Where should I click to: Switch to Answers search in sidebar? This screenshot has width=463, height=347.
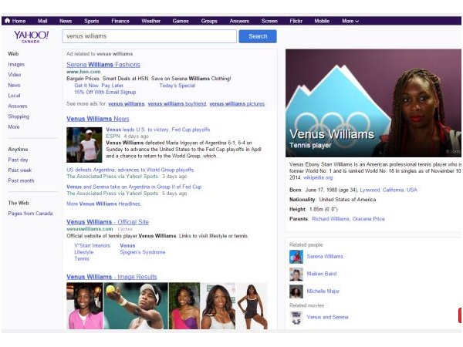(x=18, y=106)
